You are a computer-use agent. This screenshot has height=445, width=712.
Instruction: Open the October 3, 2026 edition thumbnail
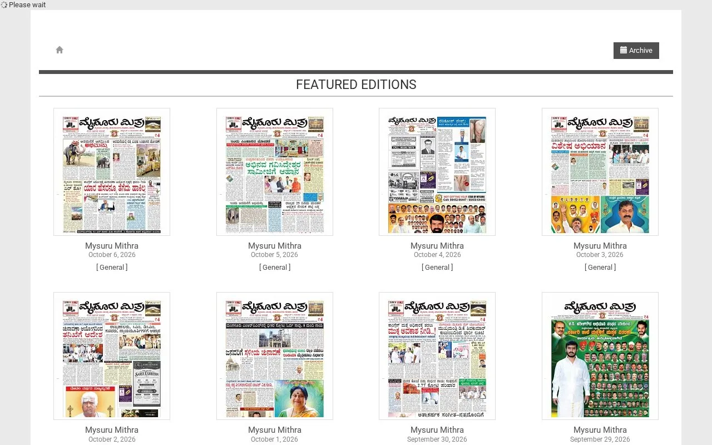coord(600,172)
